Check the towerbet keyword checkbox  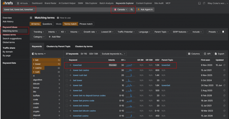(67, 65)
